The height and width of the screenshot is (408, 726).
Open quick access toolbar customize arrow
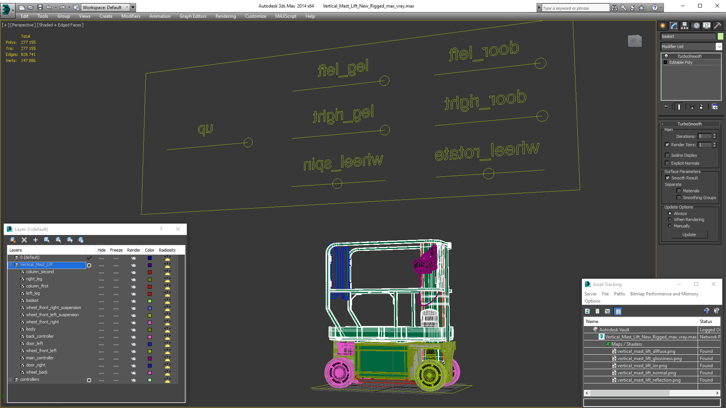[133, 7]
